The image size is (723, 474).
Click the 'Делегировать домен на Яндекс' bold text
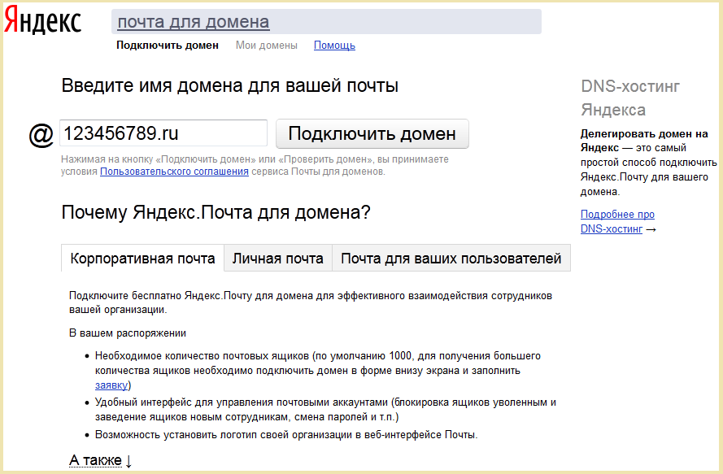click(x=643, y=141)
